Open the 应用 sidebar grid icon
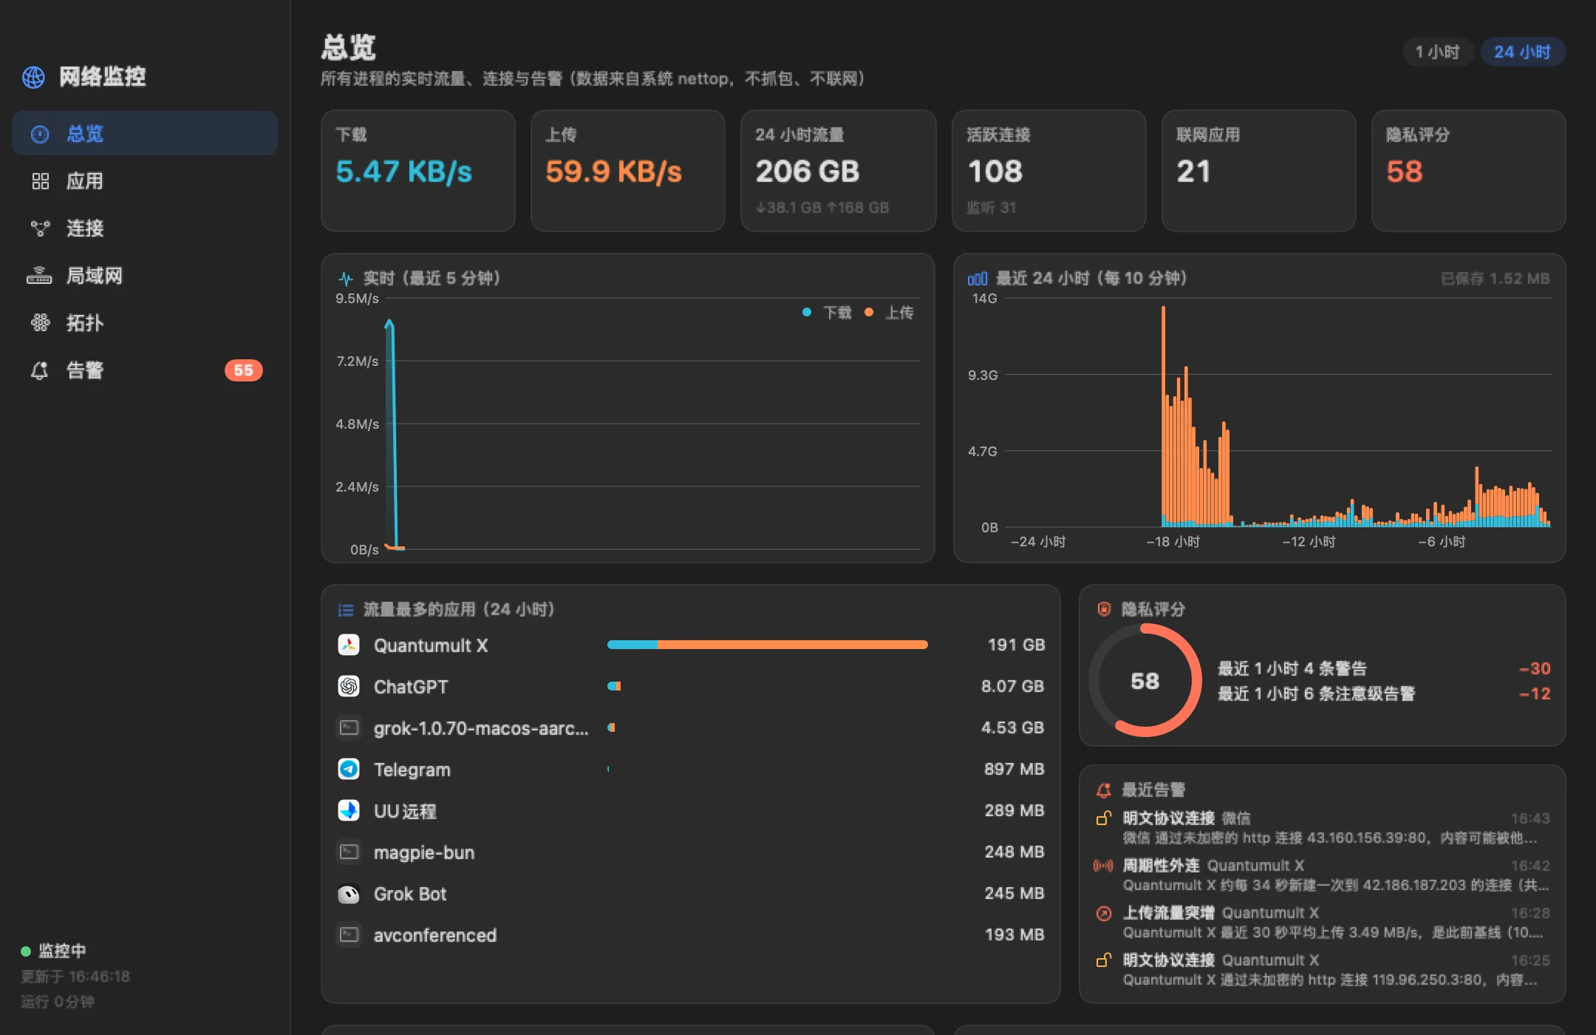The image size is (1596, 1035). [41, 181]
